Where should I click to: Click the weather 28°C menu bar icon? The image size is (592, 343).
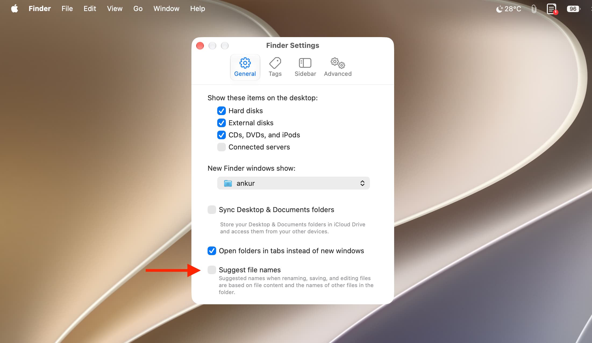pyautogui.click(x=508, y=9)
